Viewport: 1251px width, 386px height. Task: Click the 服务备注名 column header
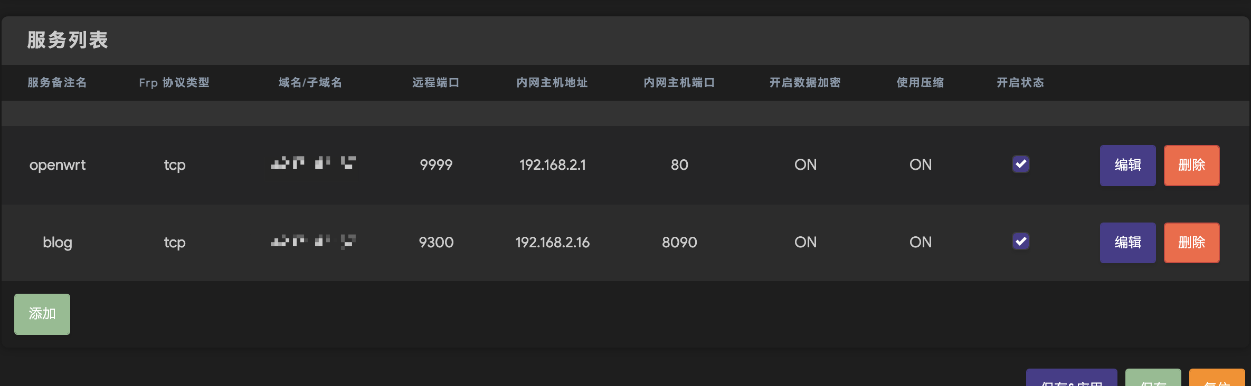pyautogui.click(x=57, y=82)
